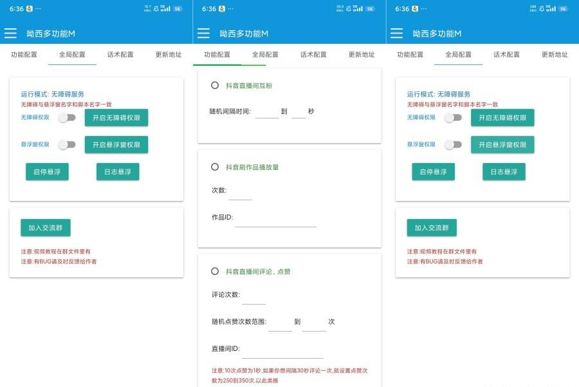
Task: Click 日志悬浮 button on right screen
Action: click(x=504, y=171)
